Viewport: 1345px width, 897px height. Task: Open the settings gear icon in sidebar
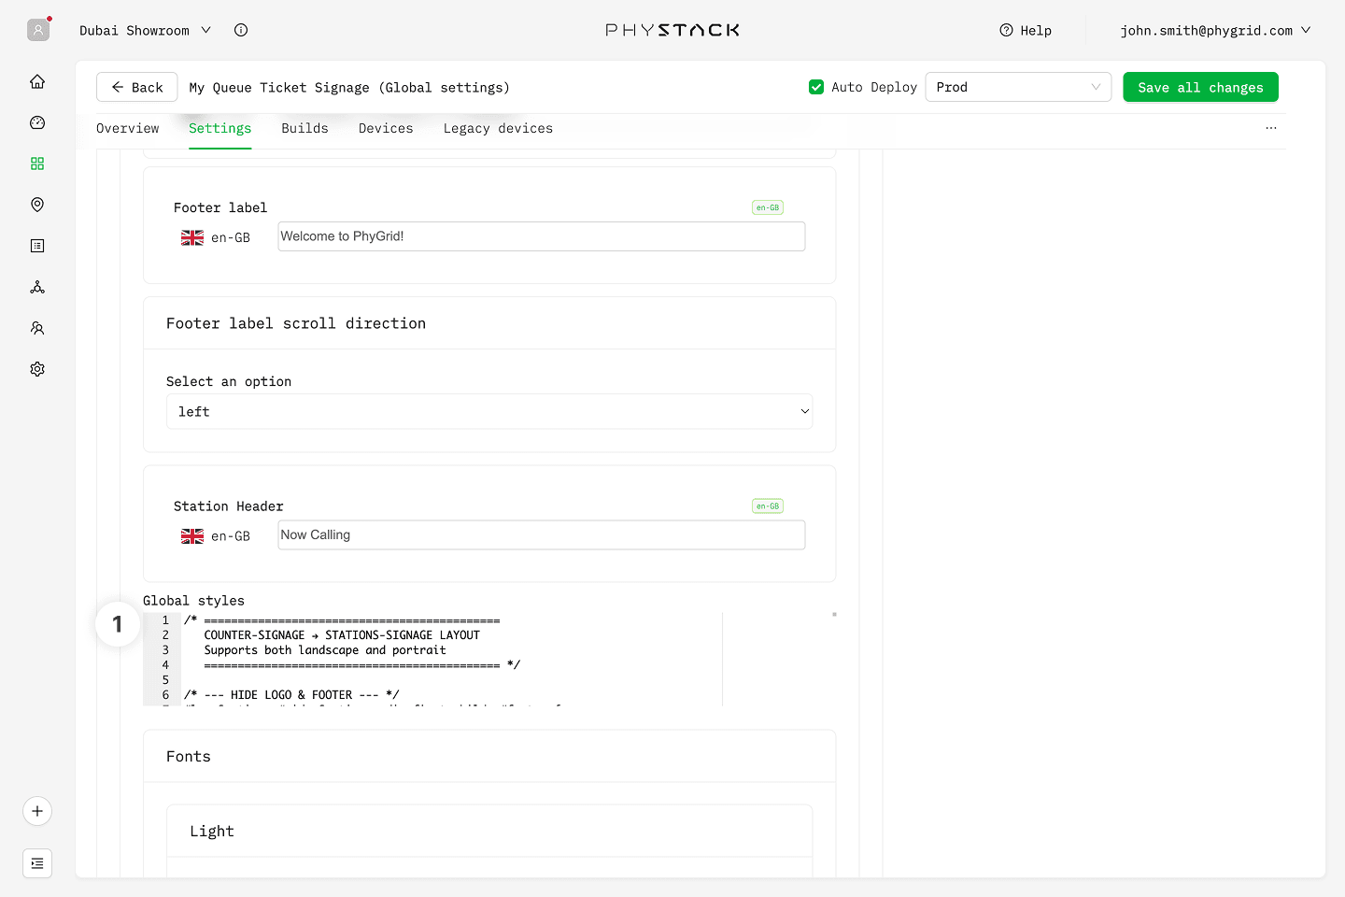click(37, 369)
